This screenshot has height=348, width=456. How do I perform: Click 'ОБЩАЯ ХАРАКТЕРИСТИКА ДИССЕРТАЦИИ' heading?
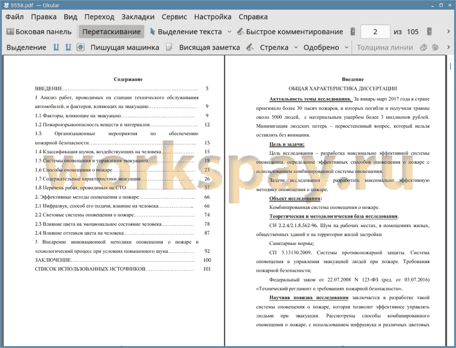pyautogui.click(x=342, y=88)
